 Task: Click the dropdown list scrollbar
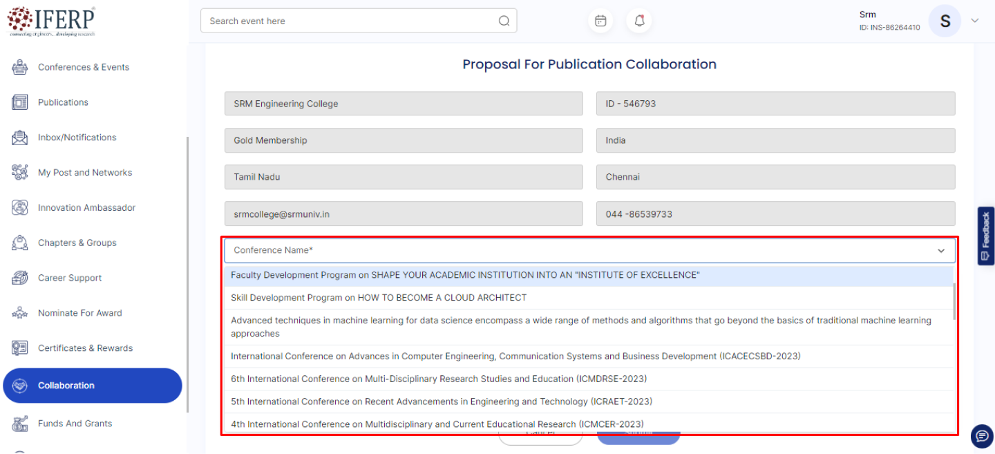click(954, 301)
